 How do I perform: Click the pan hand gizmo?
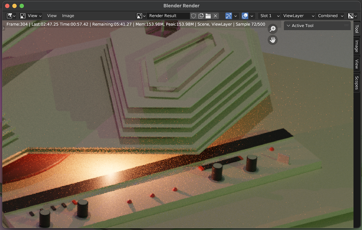point(273,40)
